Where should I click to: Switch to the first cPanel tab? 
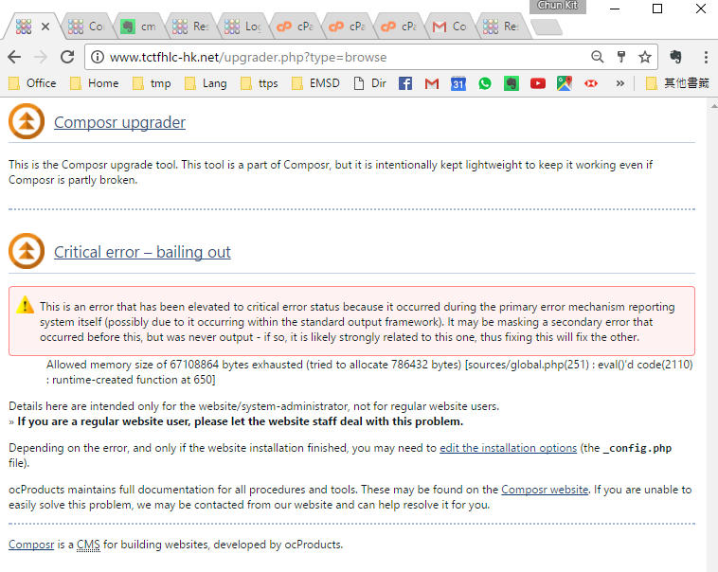(293, 27)
